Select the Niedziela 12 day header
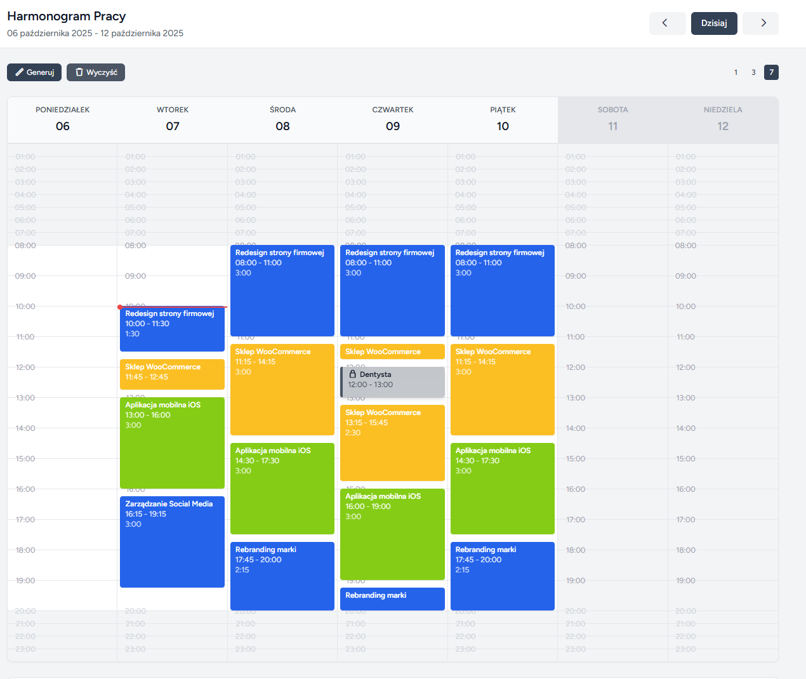Image resolution: width=806 pixels, height=679 pixels. coord(723,119)
